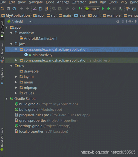This screenshot has width=138, height=157.
Task: Select build.gradle (Module: app)
Action: point(38,109)
